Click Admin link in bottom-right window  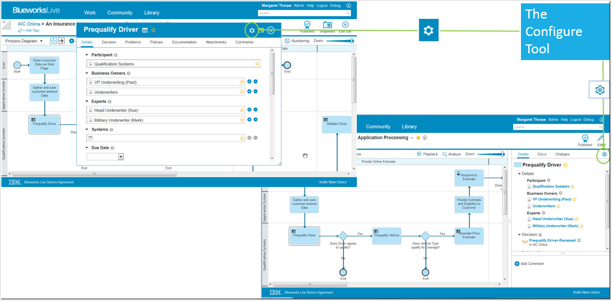553,120
